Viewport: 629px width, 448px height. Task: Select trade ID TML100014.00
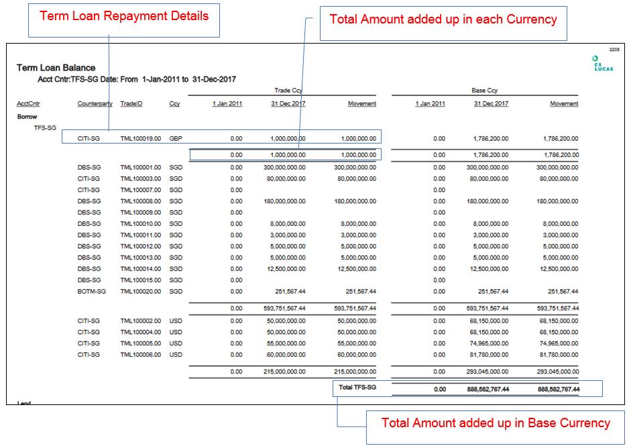pyautogui.click(x=140, y=269)
